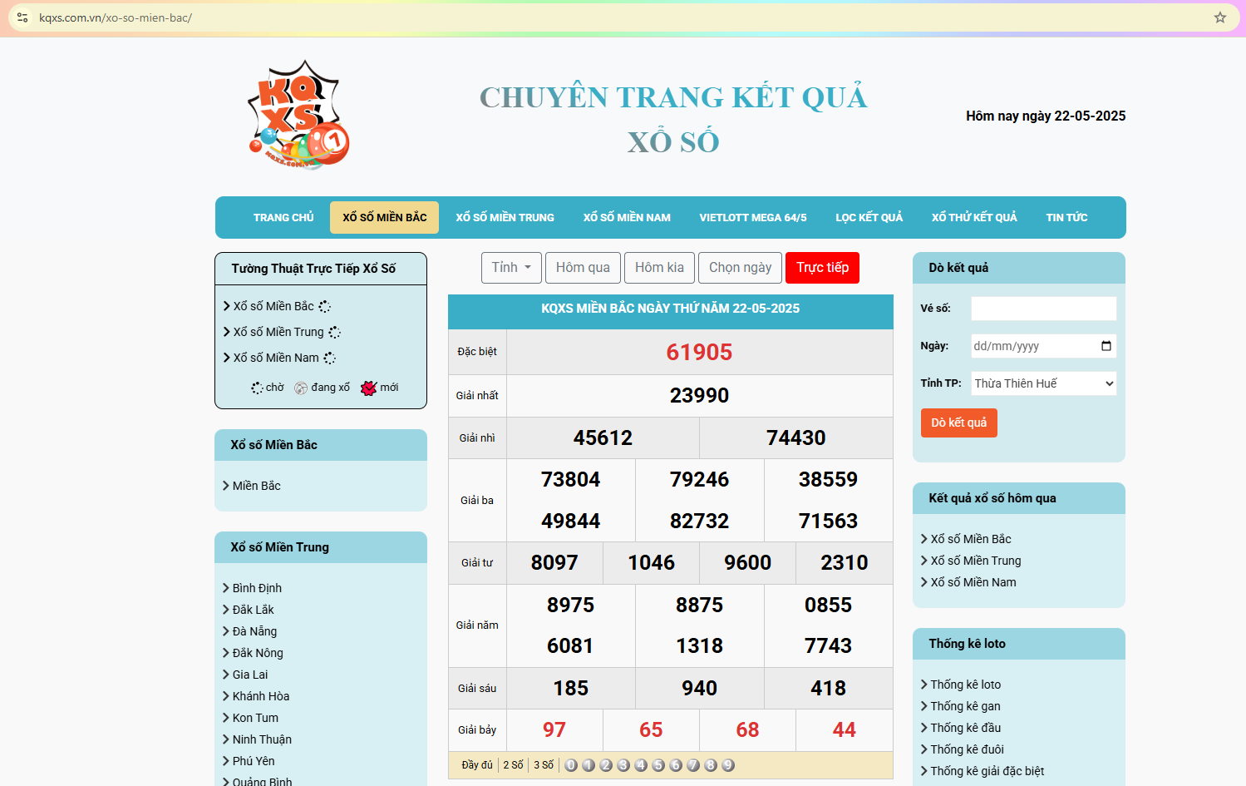Screen dimensions: 1246x786
Task: Open the 'Tỉnh' dropdown button
Action: 511,268
